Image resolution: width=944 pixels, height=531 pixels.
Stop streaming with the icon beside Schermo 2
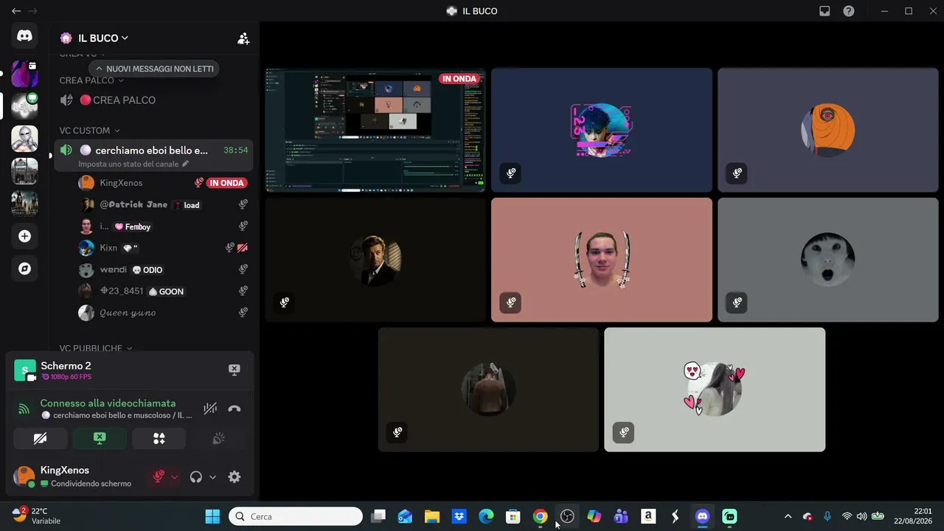234,369
